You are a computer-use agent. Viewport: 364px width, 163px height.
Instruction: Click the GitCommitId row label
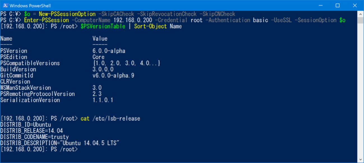point(17,75)
